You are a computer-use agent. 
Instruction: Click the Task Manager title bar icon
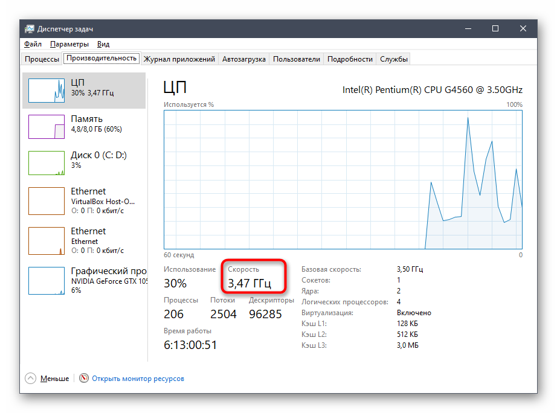coord(29,29)
